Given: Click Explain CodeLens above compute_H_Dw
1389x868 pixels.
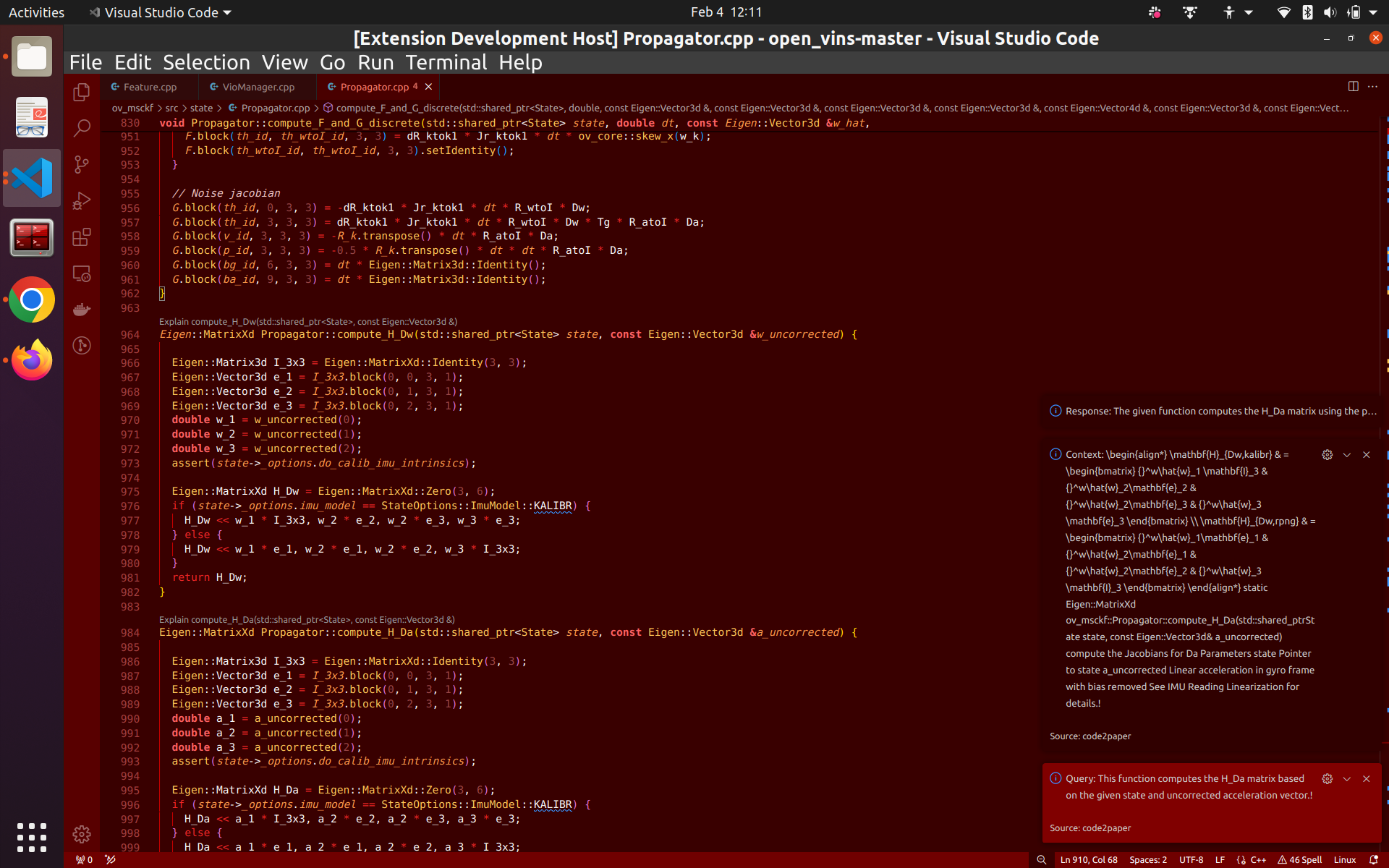Looking at the screenshot, I should coord(307,322).
